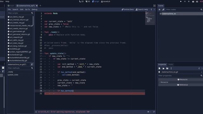203x114 pixels.
Task: Close the statemachine_ex scene tab
Action: point(37,6)
